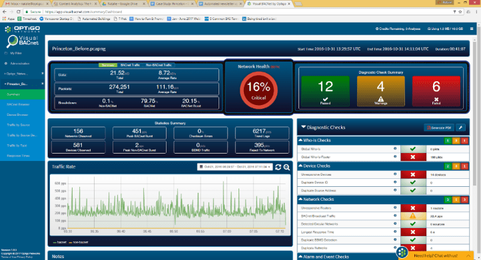Viewport: 481px width, 260px height.
Task: Click the green 12 Passed tile
Action: 325,91
